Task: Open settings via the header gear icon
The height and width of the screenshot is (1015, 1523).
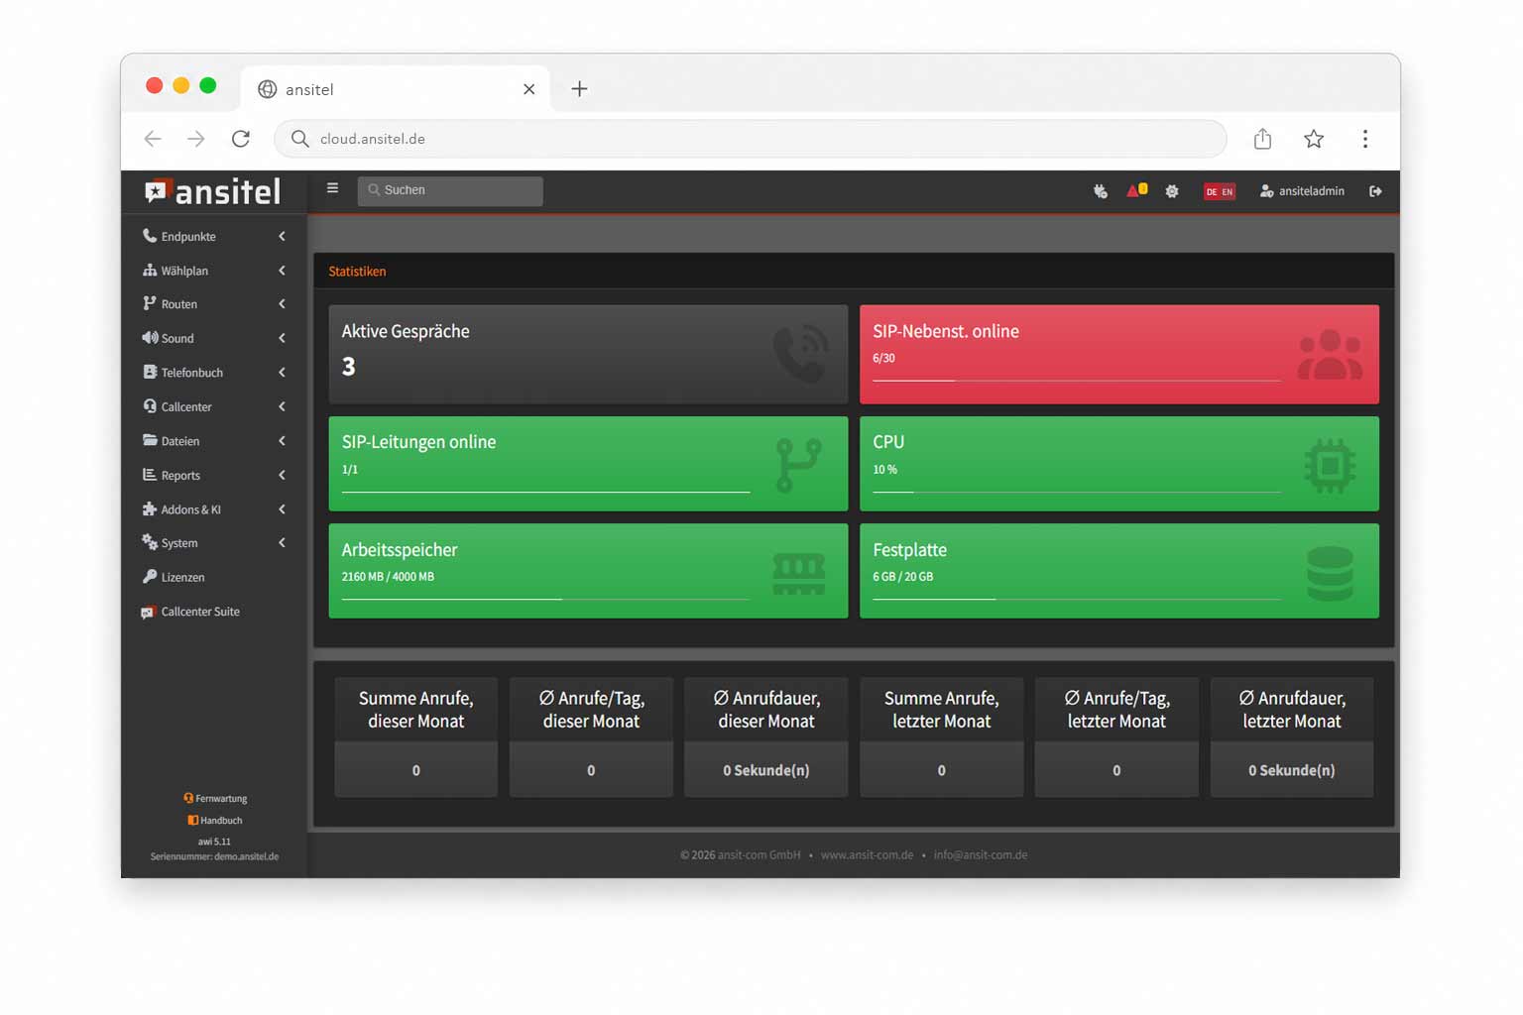Action: [x=1172, y=191]
